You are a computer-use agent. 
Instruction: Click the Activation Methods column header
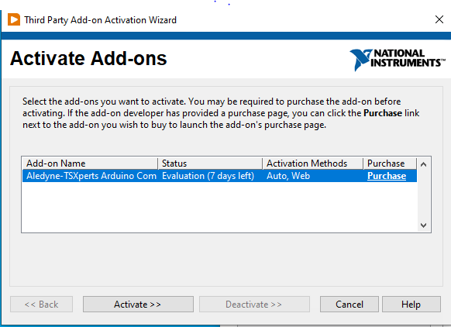pyautogui.click(x=313, y=163)
